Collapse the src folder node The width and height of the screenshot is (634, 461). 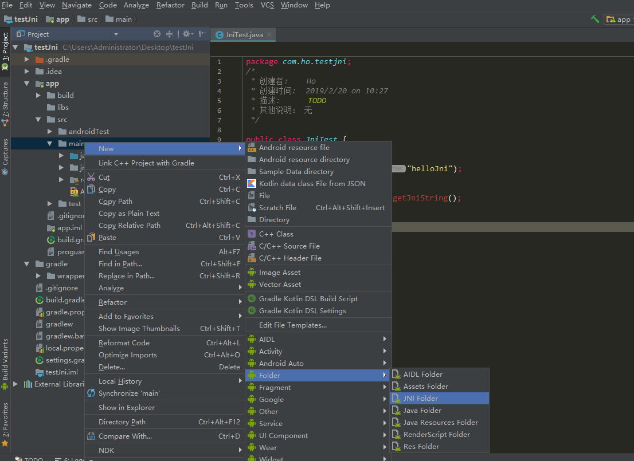click(38, 120)
